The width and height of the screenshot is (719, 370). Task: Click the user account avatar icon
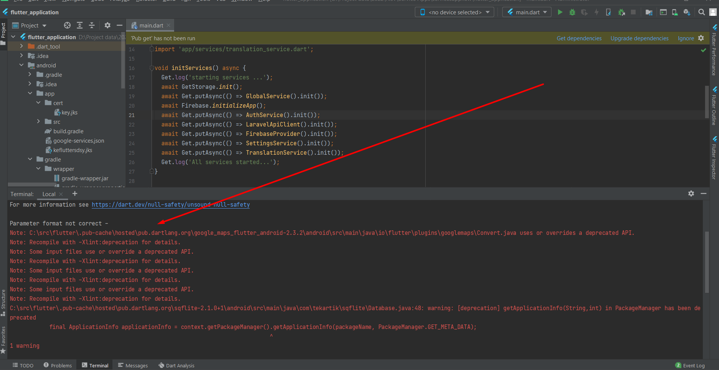pyautogui.click(x=713, y=12)
